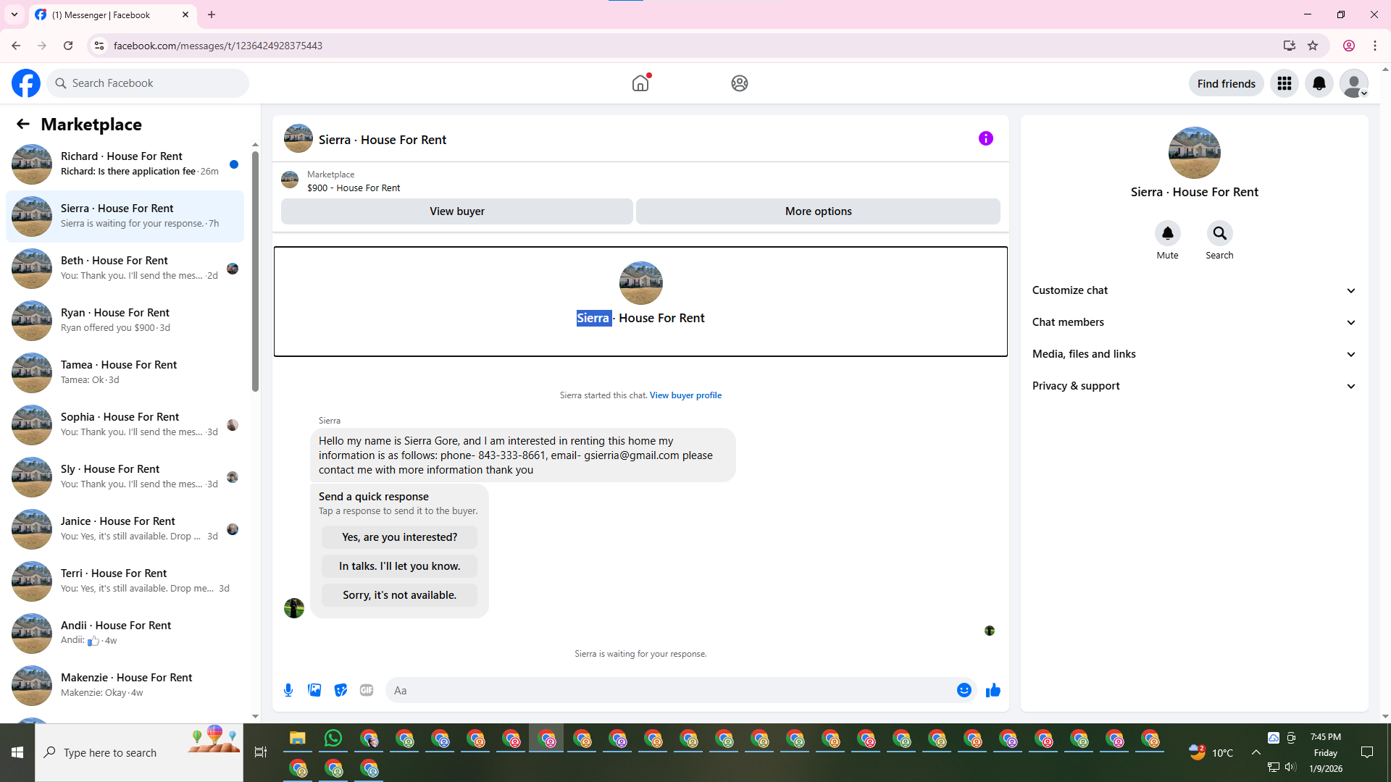Open the emoji picker in message box
1391x782 pixels.
(964, 690)
